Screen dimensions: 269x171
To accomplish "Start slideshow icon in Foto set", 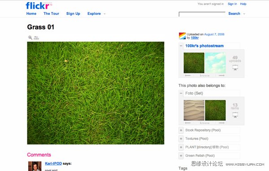I will point(235,115).
